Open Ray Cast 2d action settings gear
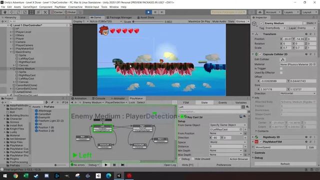320x180 pixels. tap(244, 116)
